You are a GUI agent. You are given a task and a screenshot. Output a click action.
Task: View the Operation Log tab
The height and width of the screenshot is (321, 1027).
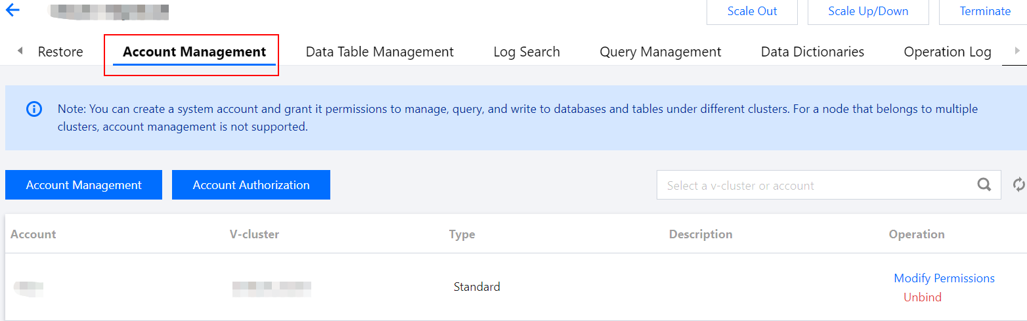click(x=947, y=52)
